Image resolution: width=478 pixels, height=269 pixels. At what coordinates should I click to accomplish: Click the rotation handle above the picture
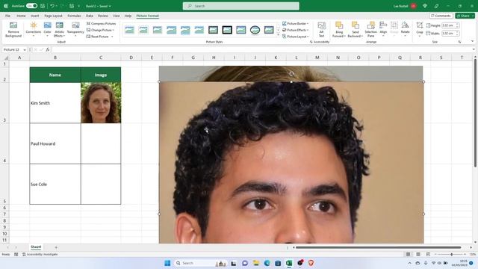click(291, 74)
